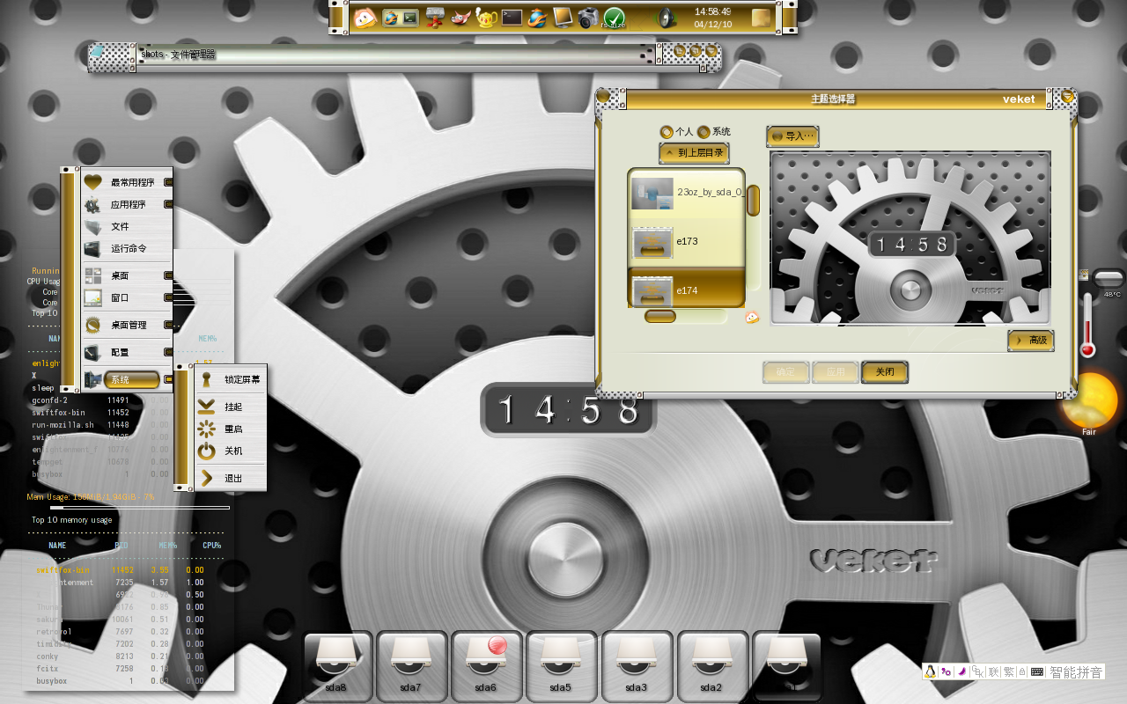Open the sda8 drive icon
Screen dimensions: 1127x704
click(x=335, y=666)
